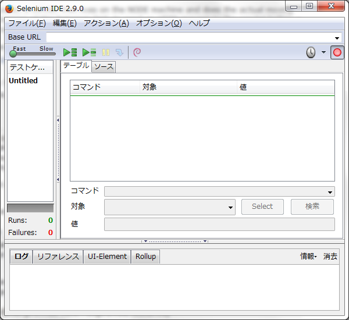Click the 値 column header
This screenshot has width=349, height=320.
point(286,87)
